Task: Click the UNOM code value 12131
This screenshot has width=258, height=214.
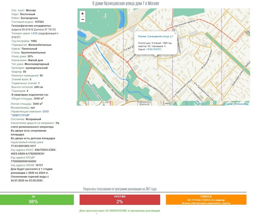Action: click(39, 165)
